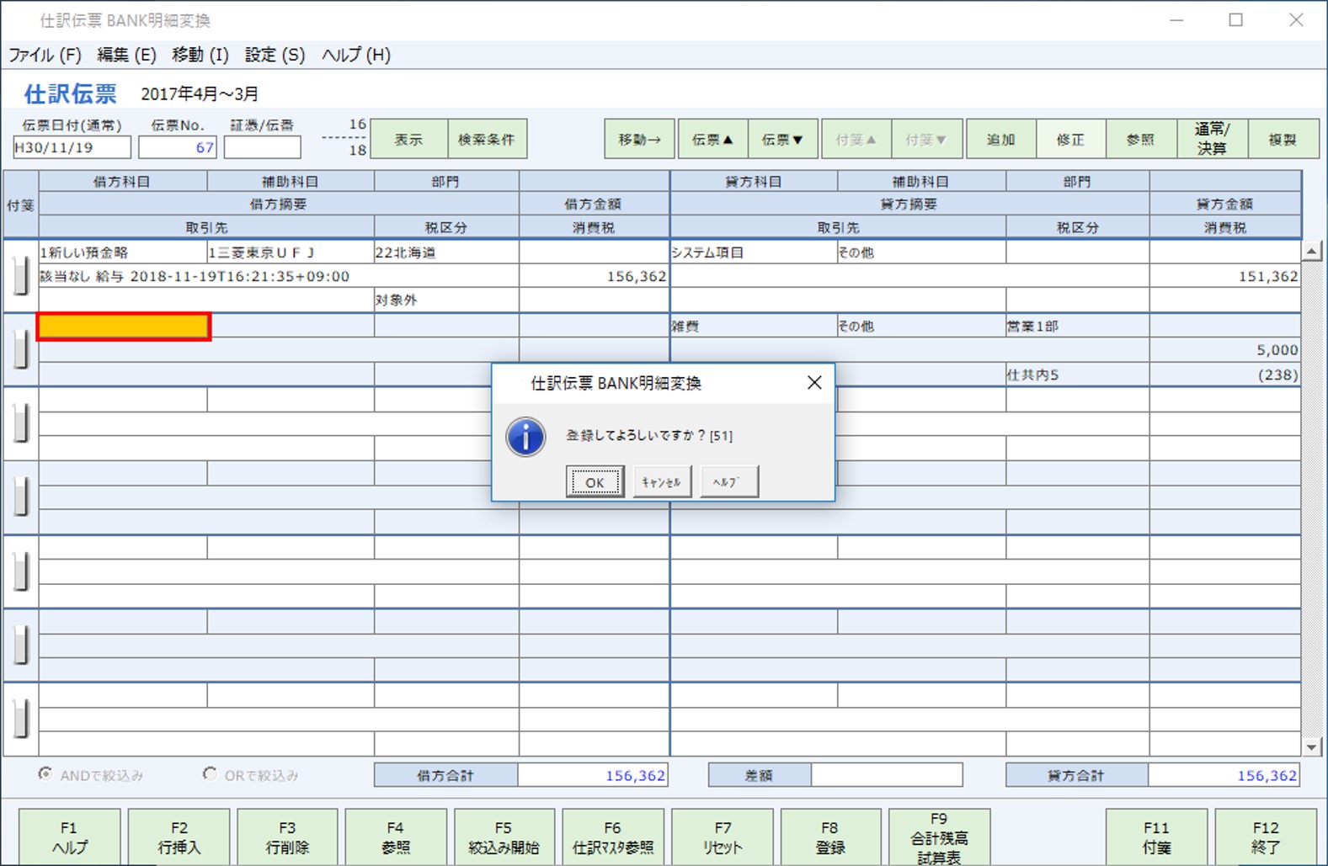Cancel the registration with キャンセル
This screenshot has width=1328, height=866.
(x=662, y=482)
